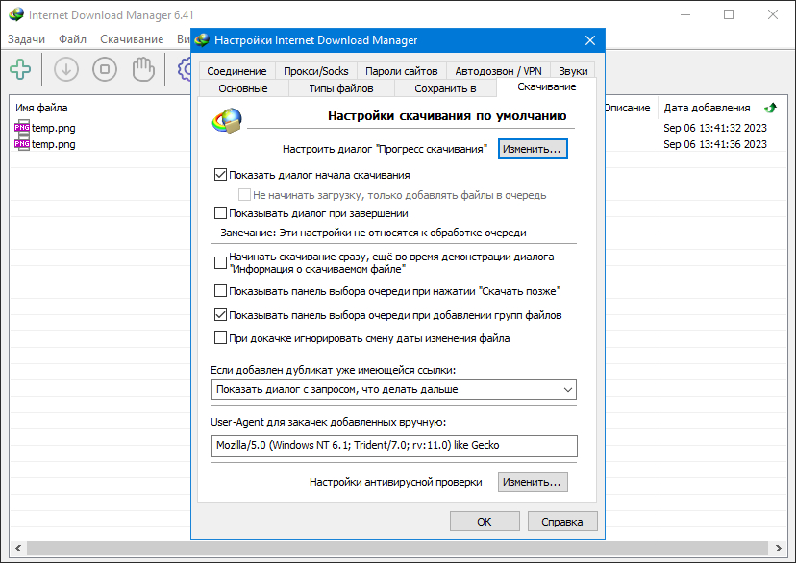Click the scroll left arrow
Image resolution: width=796 pixels, height=563 pixels.
(18, 548)
